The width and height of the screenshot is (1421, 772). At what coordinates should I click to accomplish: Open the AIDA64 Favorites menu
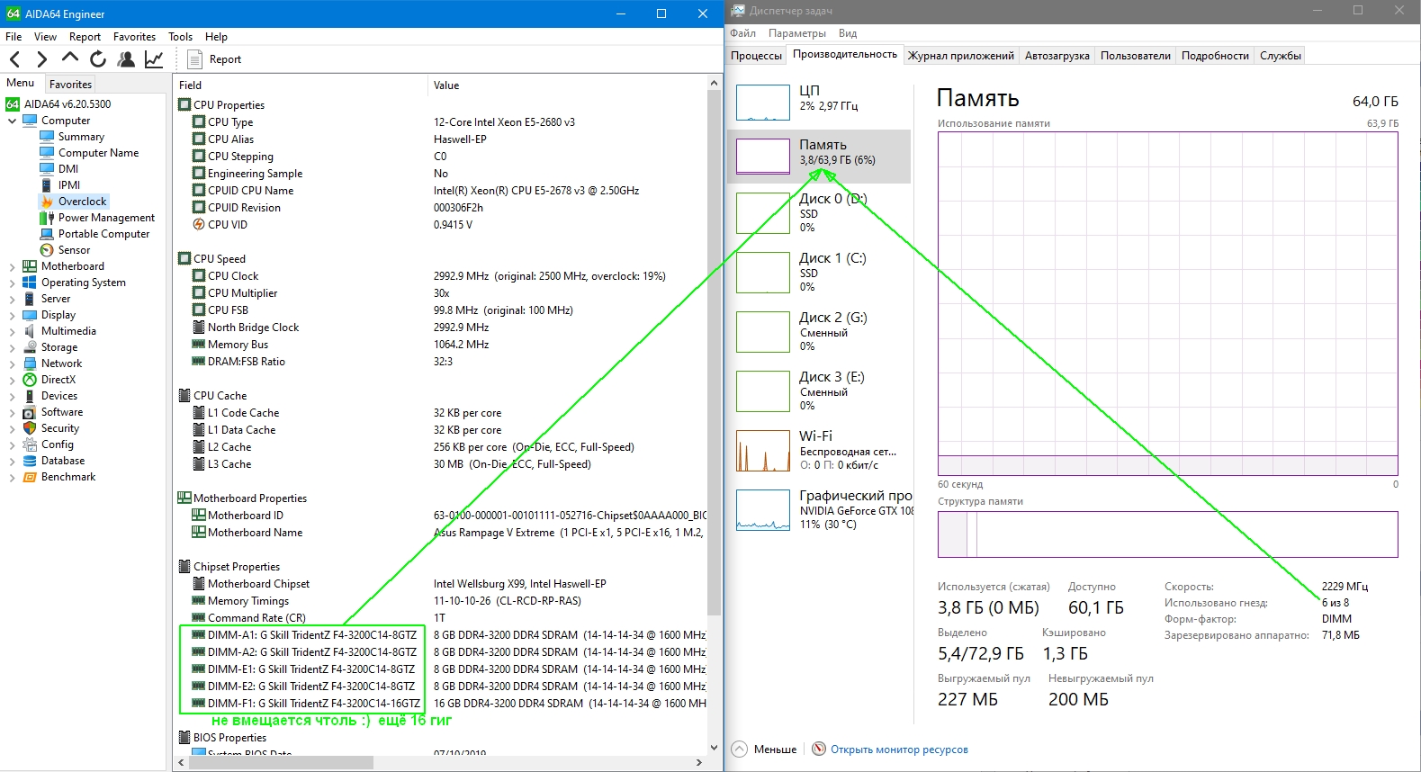[134, 37]
